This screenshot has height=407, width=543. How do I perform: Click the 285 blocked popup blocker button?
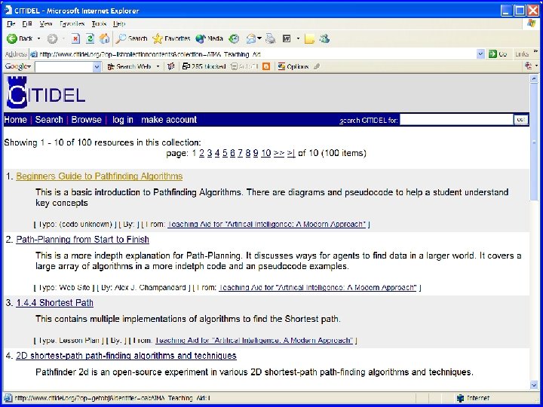click(204, 66)
